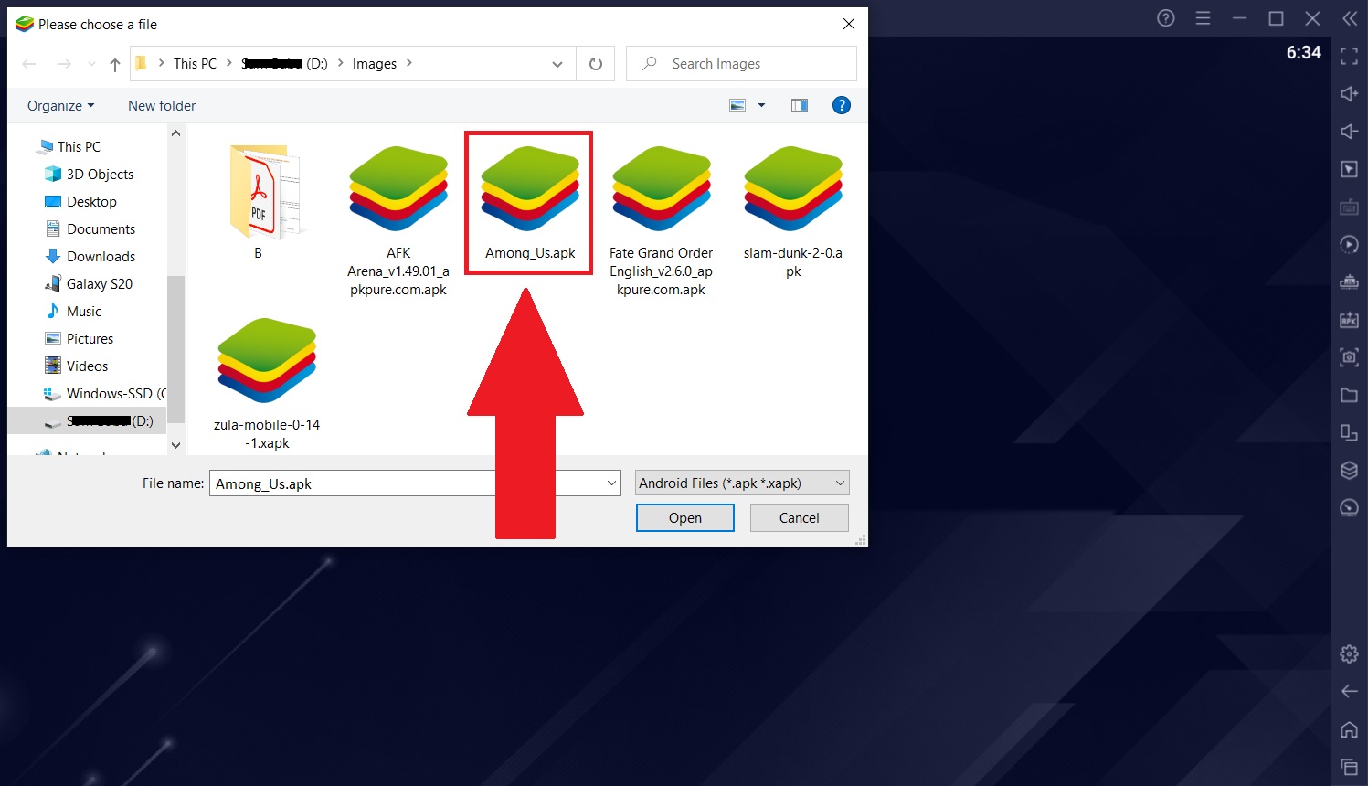The height and width of the screenshot is (786, 1368).
Task: Click Images in the address bar
Action: point(375,63)
